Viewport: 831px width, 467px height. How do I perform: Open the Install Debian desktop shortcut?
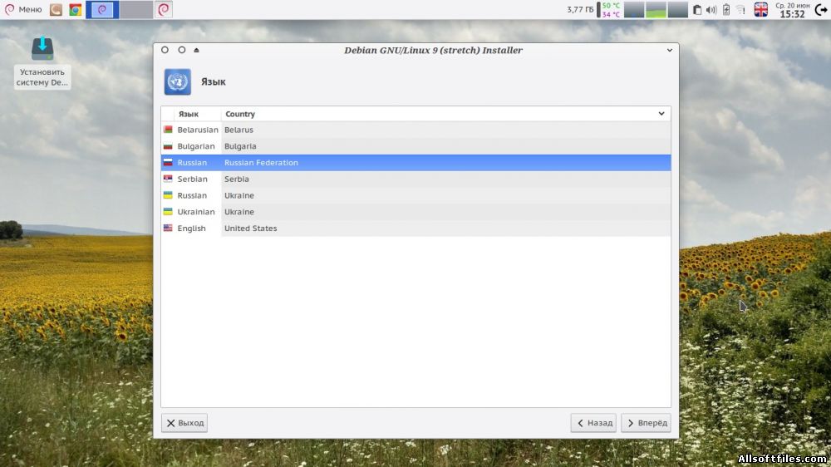(42, 62)
